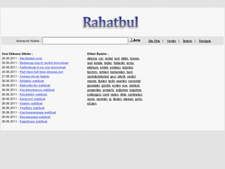Select the mesire tag
Viewport: 225px width, 169px height.
coord(92,81)
